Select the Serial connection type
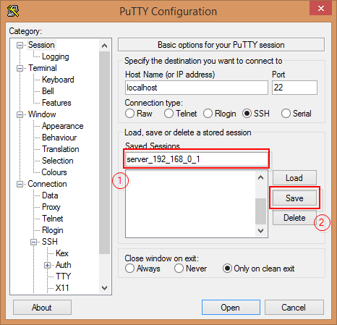 (x=286, y=114)
